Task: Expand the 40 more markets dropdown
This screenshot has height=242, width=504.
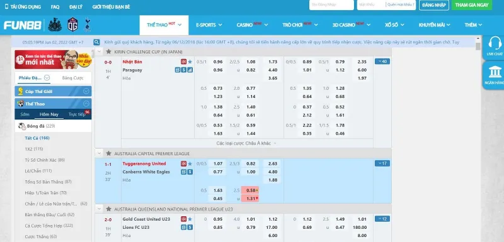Action: (x=382, y=61)
